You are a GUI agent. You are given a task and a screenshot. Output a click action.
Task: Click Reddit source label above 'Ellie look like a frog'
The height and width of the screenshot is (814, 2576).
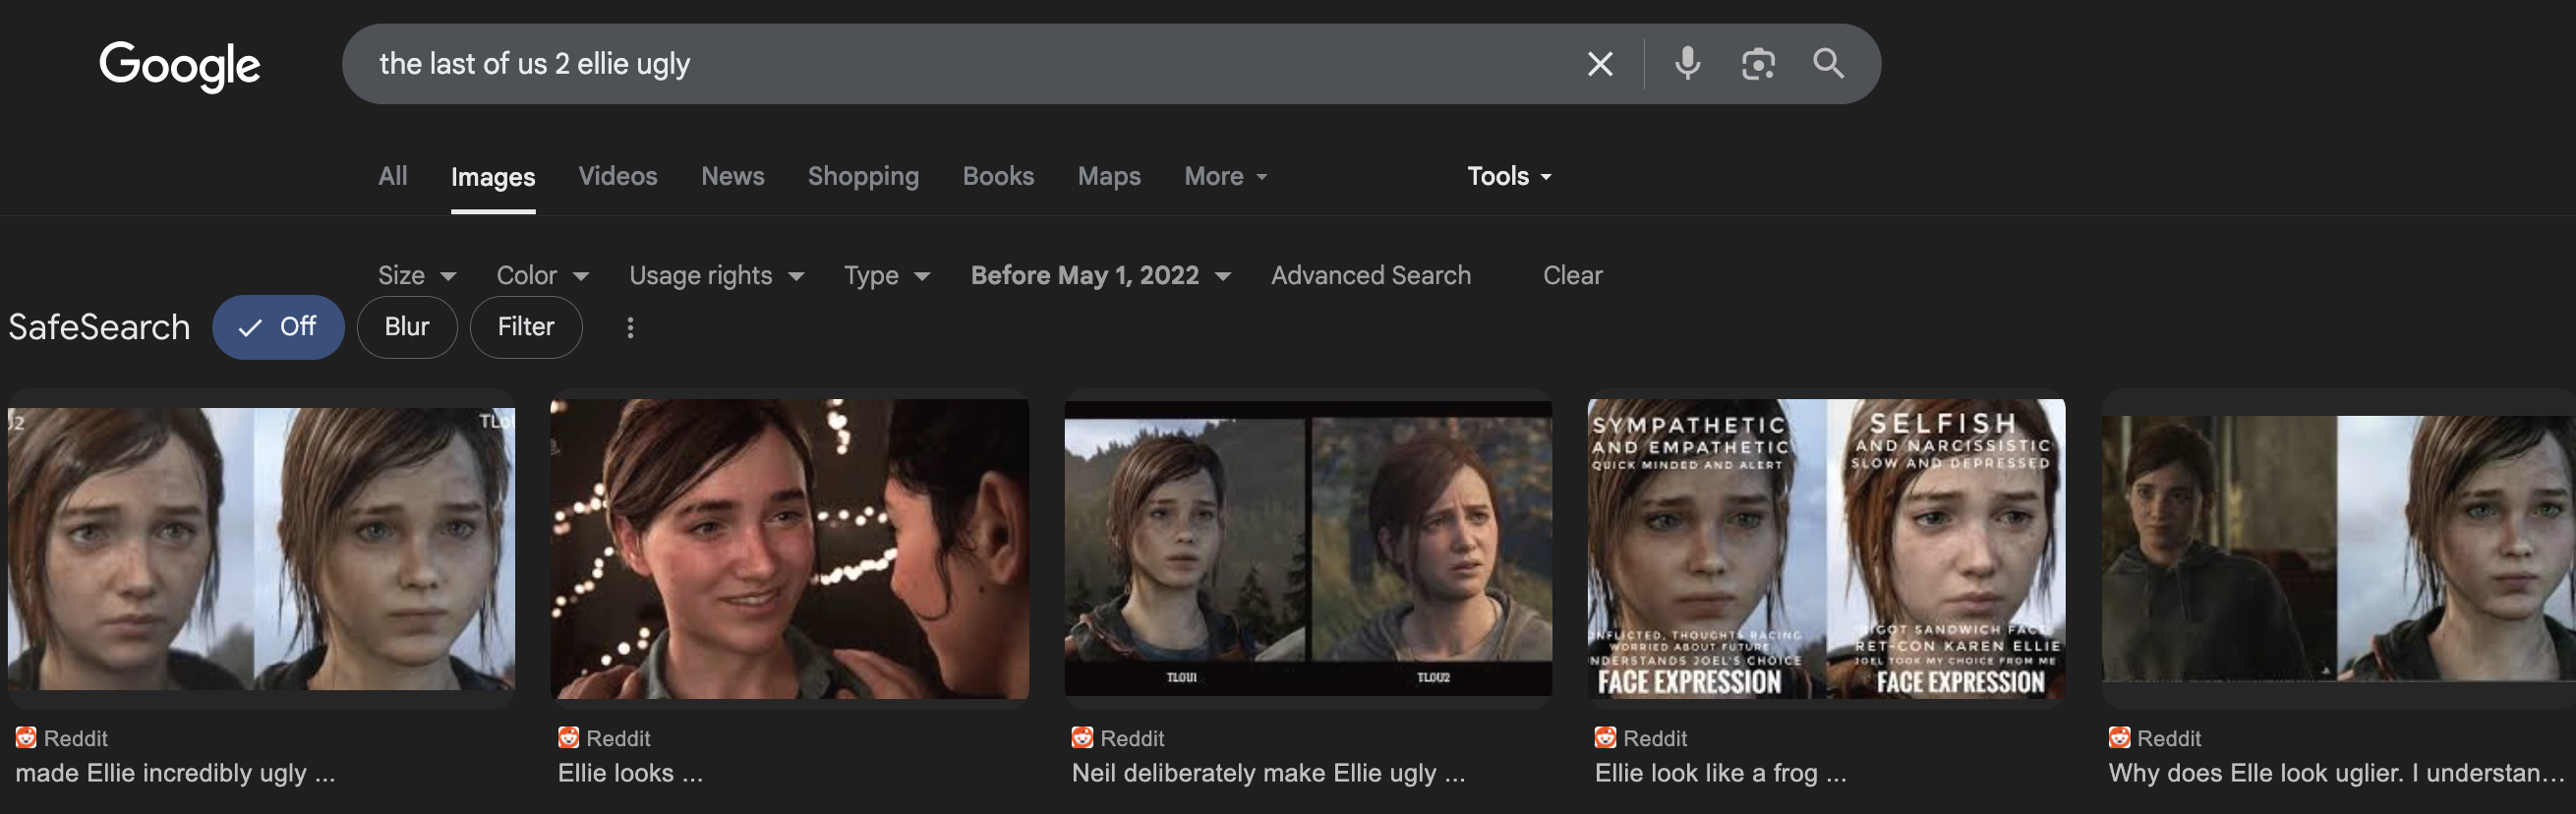click(1655, 738)
